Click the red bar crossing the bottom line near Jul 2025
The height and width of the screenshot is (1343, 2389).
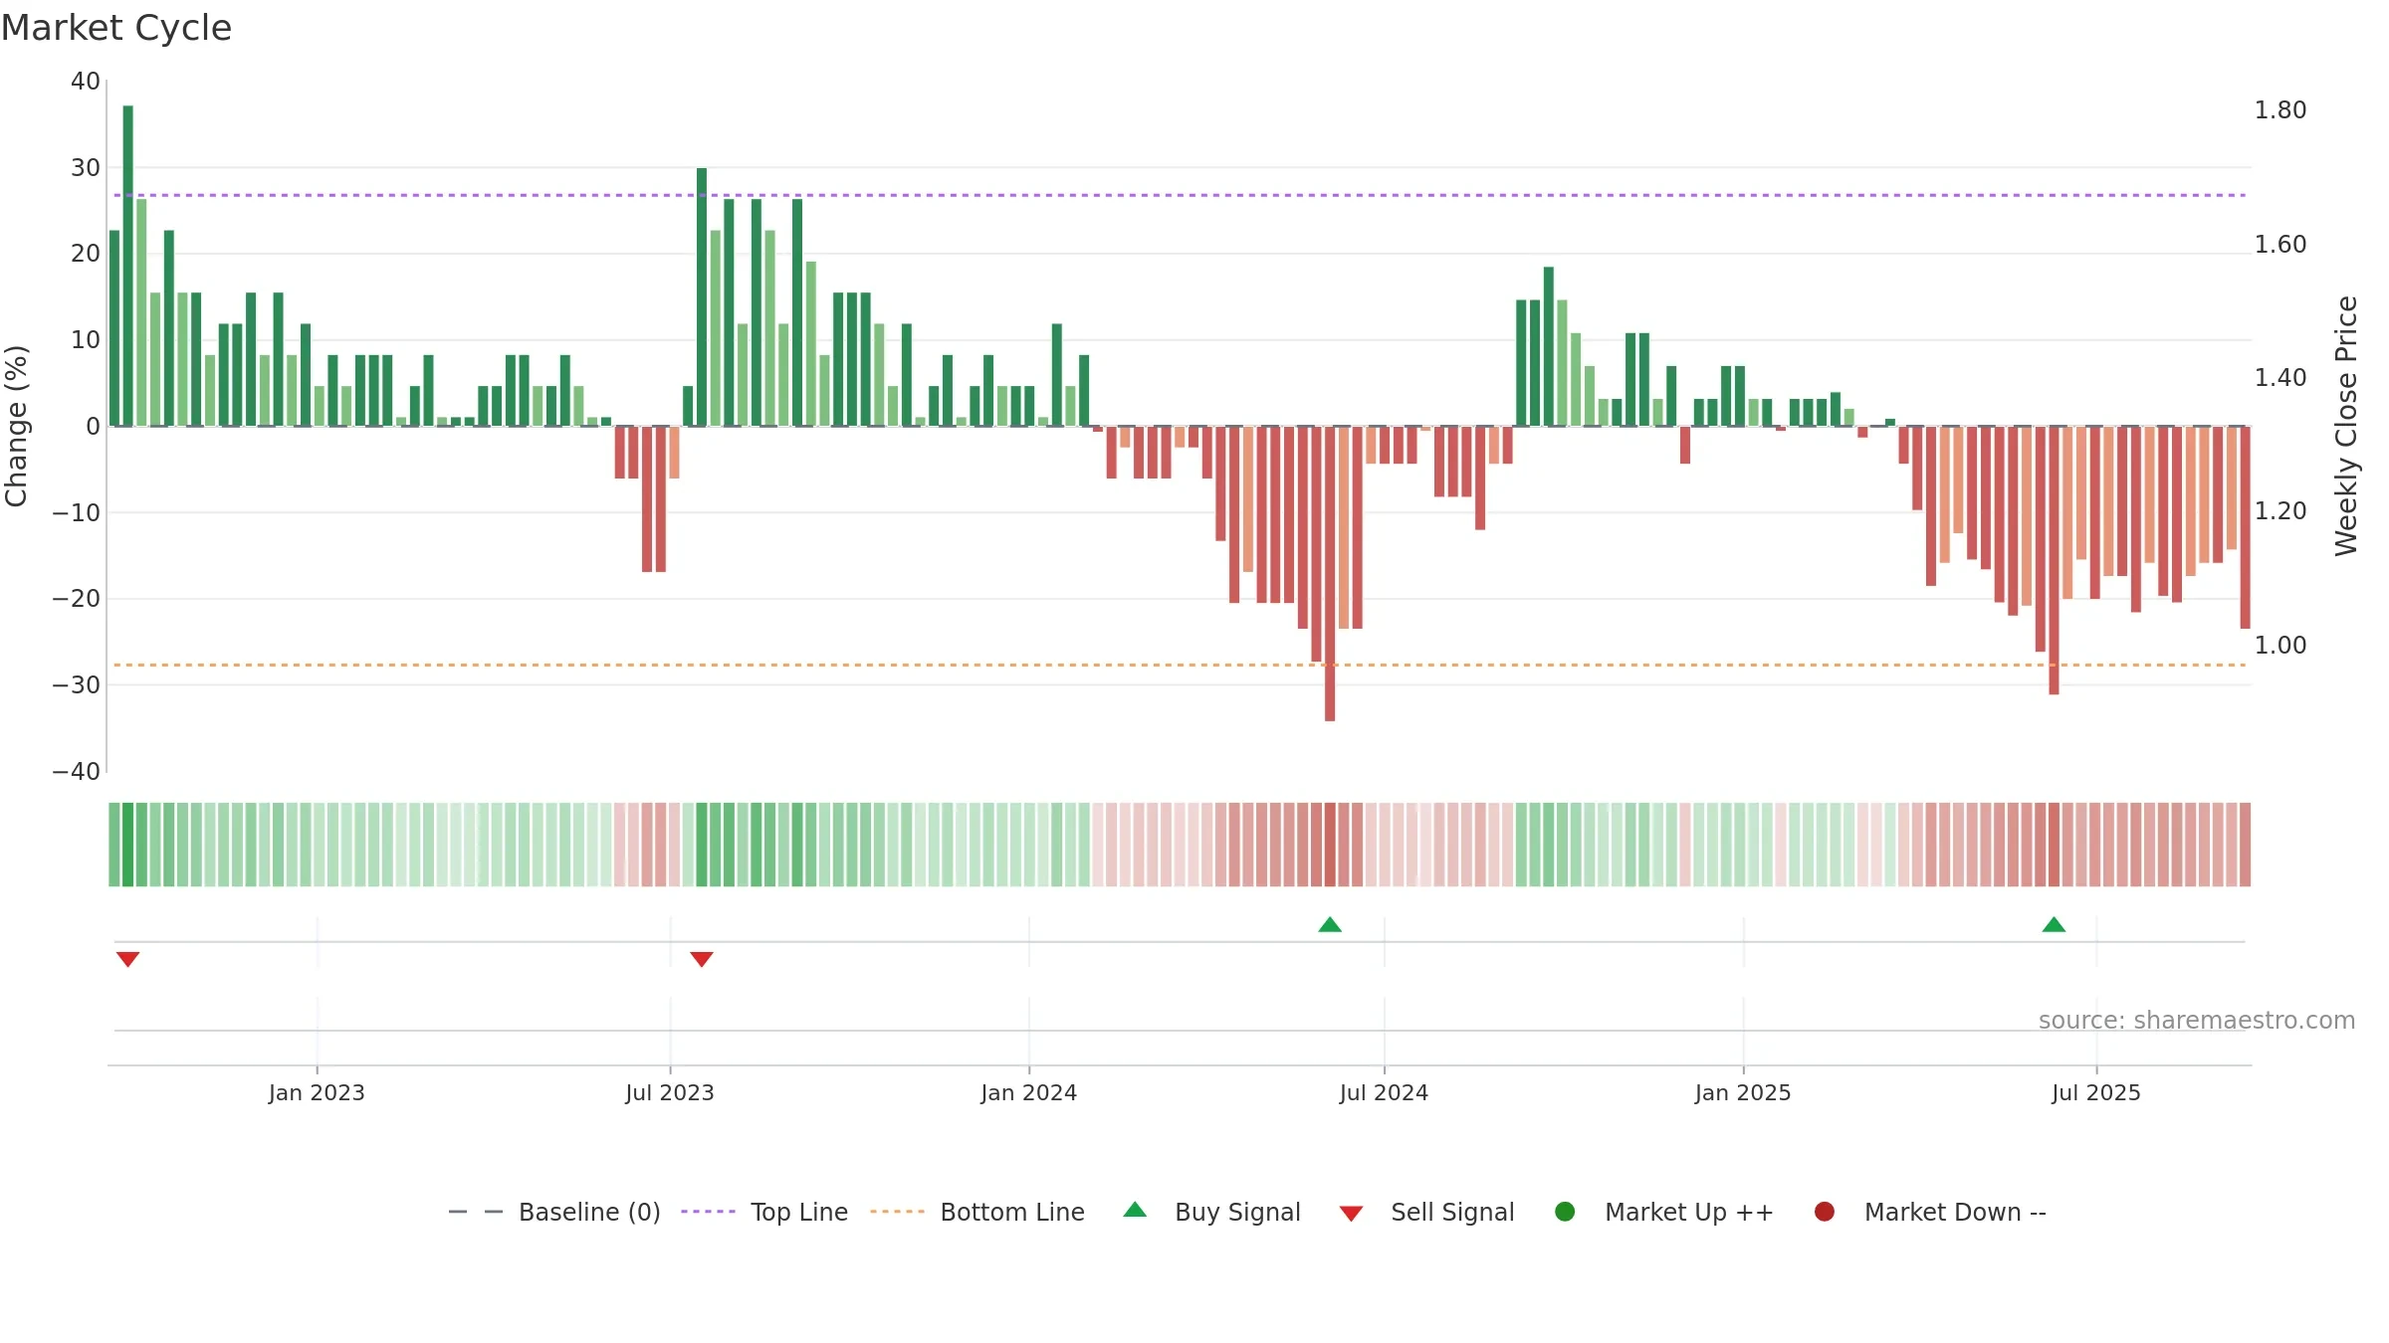2054,560
